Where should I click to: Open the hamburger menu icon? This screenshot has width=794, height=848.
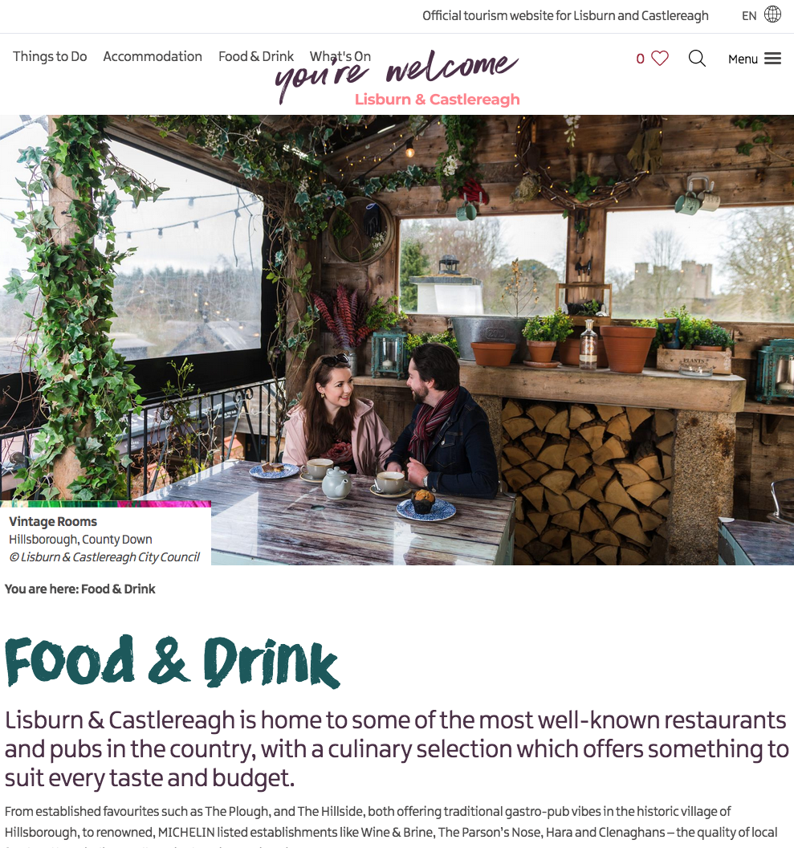[772, 59]
